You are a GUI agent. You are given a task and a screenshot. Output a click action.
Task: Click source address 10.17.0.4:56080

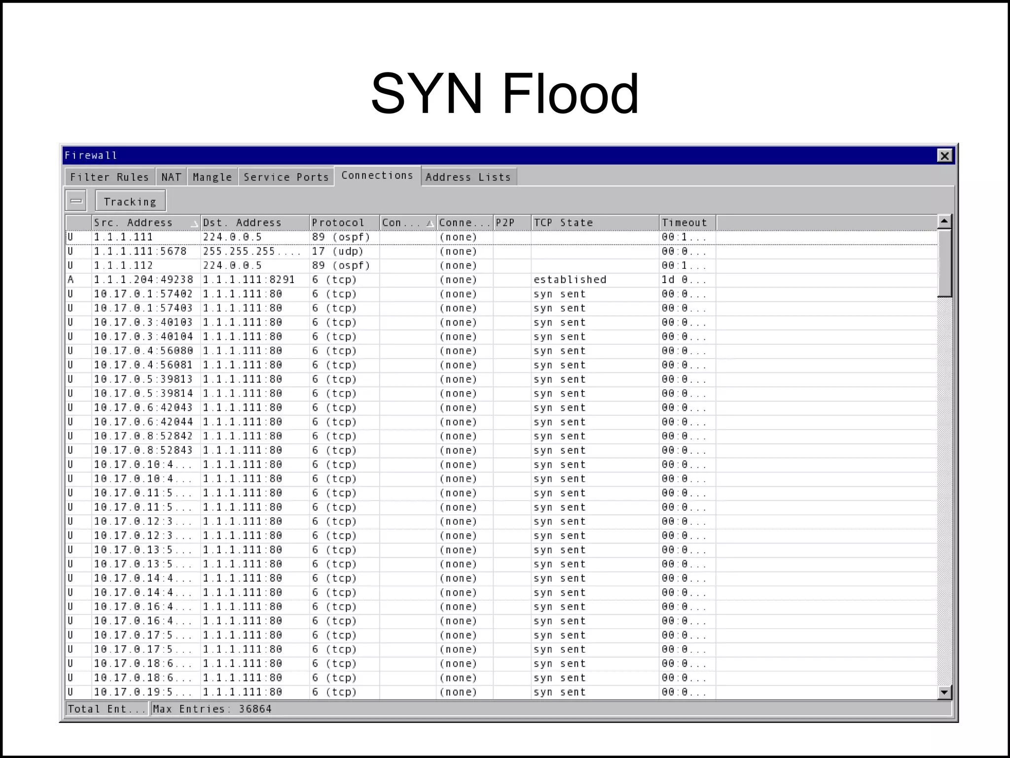tap(143, 351)
